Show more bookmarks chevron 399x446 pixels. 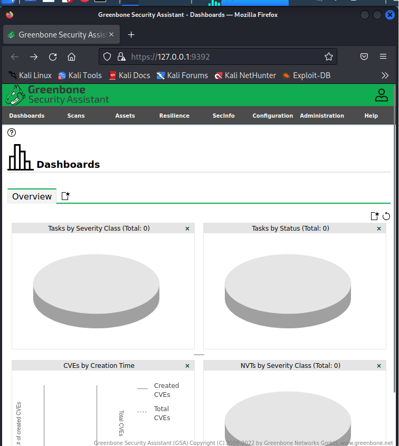click(385, 75)
